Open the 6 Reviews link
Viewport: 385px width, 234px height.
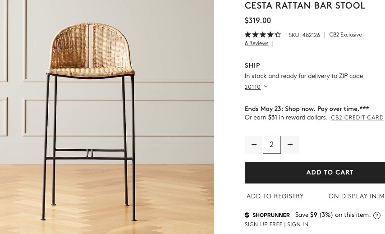[x=257, y=43]
